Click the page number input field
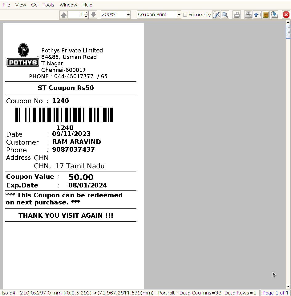This screenshot has height=296, width=291. tap(76, 15)
